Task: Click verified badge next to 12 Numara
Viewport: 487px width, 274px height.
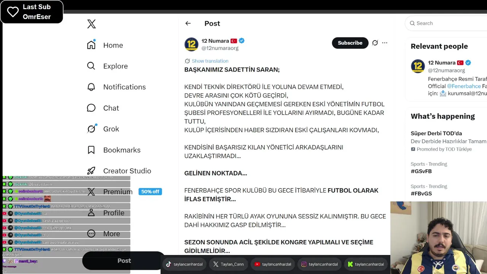Action: coord(242,41)
